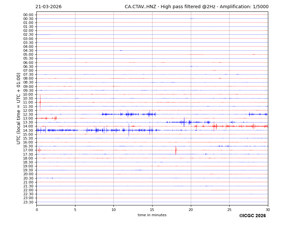Click the 06:00 row label

pos(28,63)
